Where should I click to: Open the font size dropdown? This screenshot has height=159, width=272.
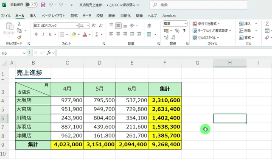(x=88, y=26)
